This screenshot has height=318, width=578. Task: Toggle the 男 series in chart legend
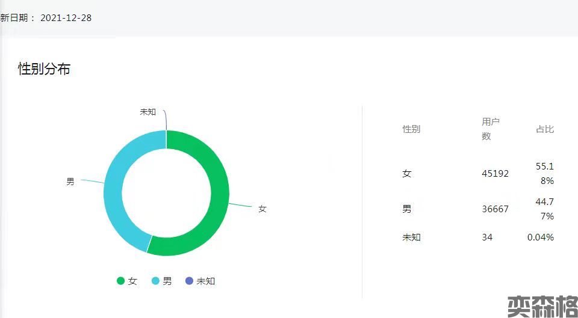[x=161, y=281]
